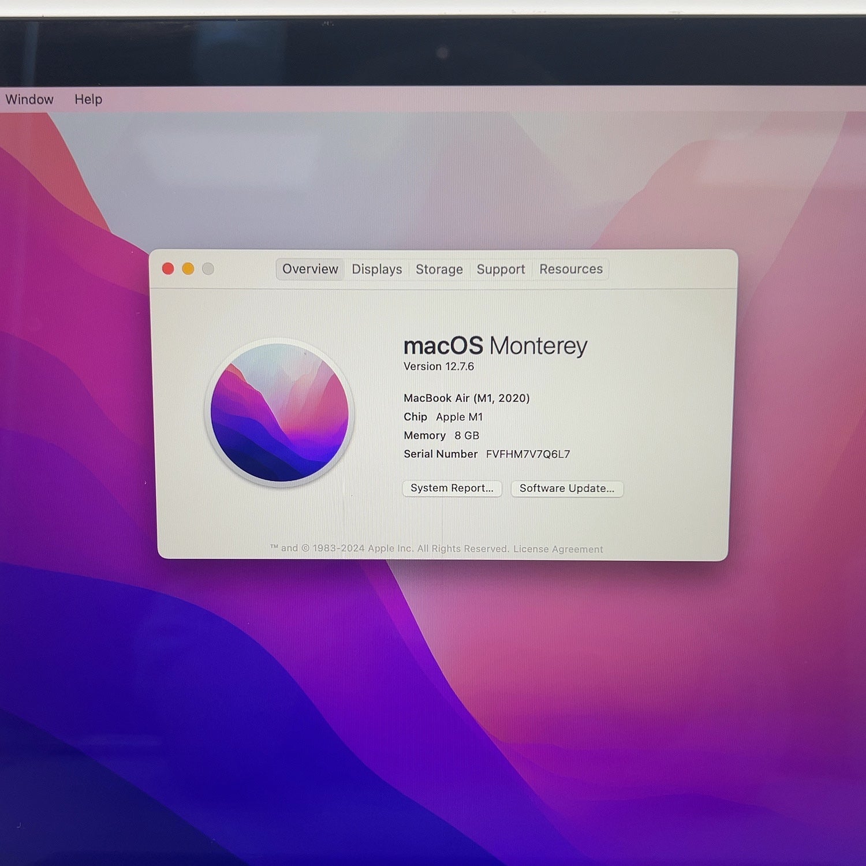Minimize the About This Mac window
The width and height of the screenshot is (866, 866).
[188, 268]
